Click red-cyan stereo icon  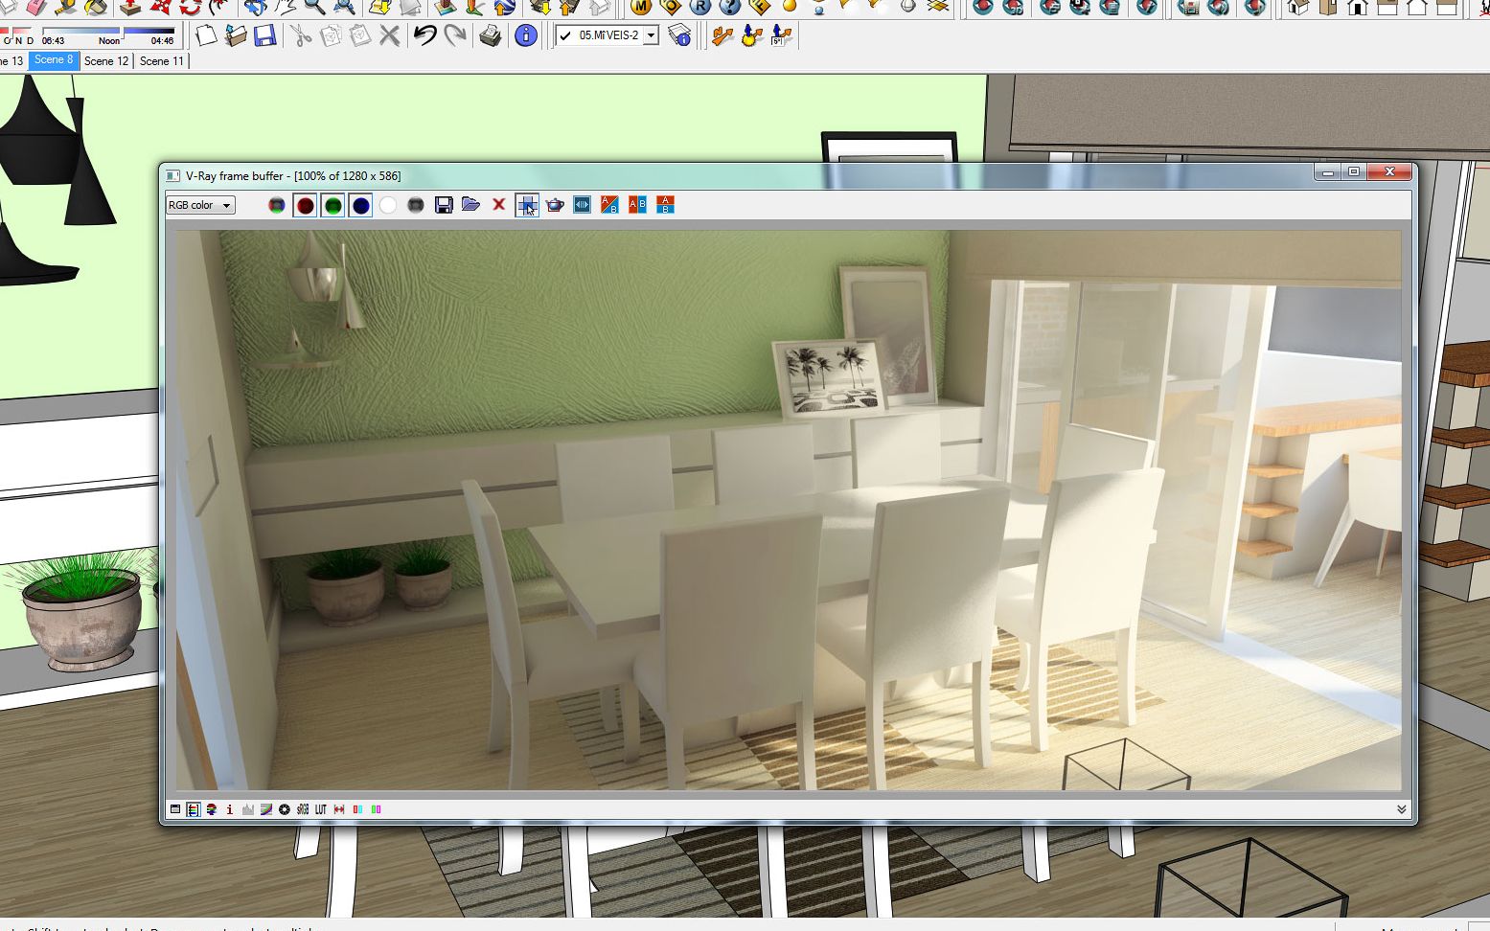tap(357, 809)
